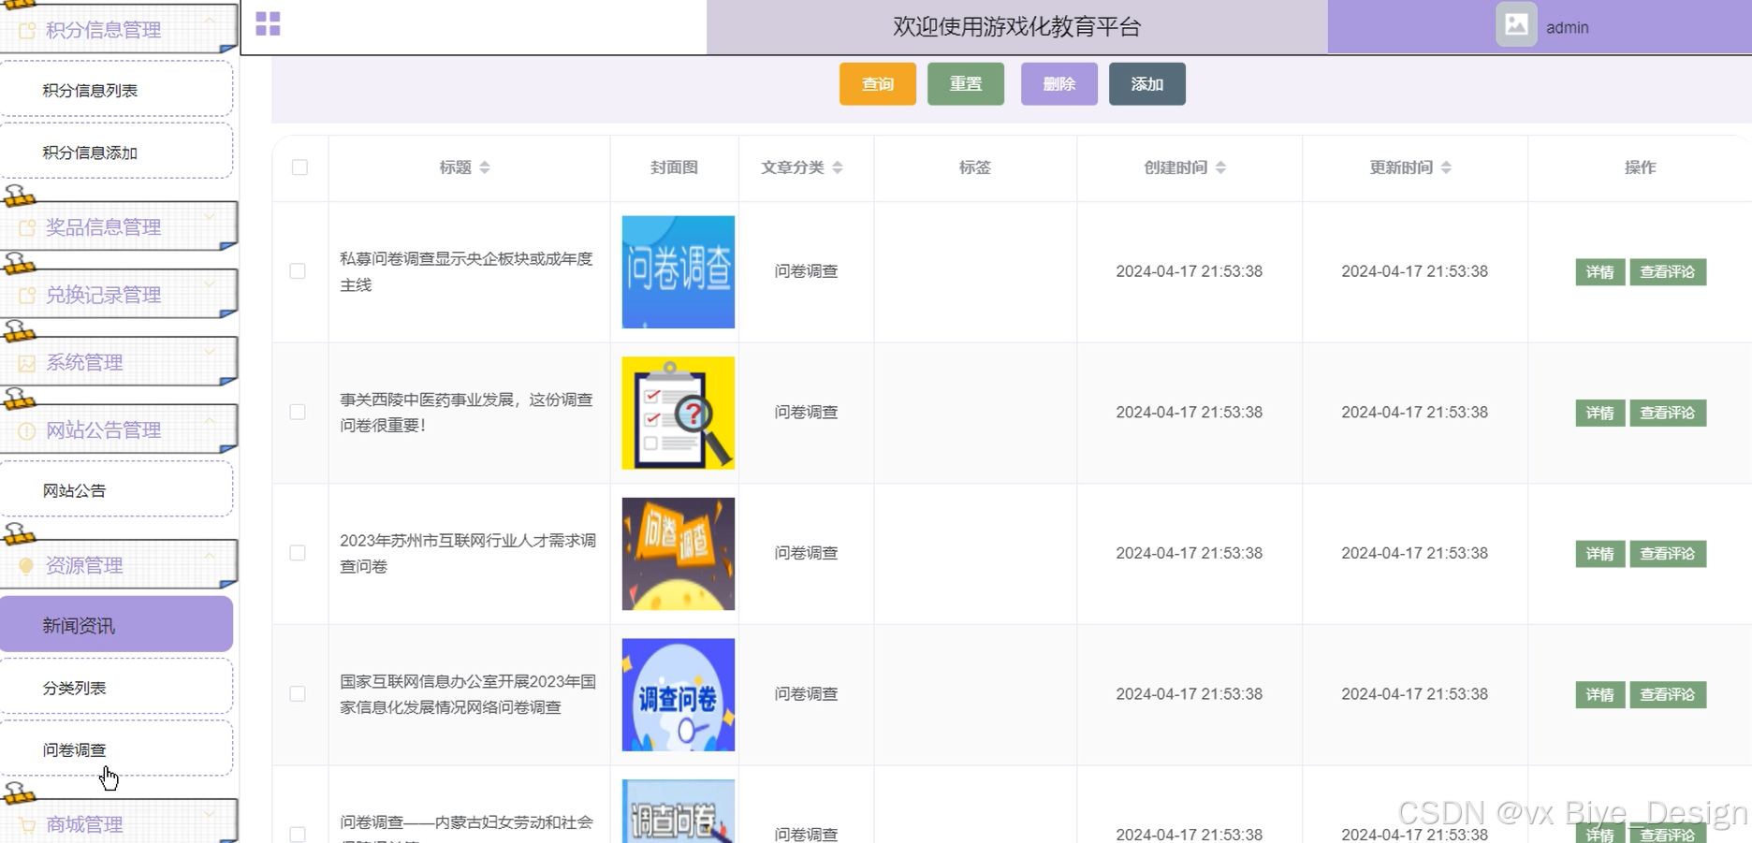
Task: Sort by 创建时间 column arrows
Action: tap(1220, 167)
